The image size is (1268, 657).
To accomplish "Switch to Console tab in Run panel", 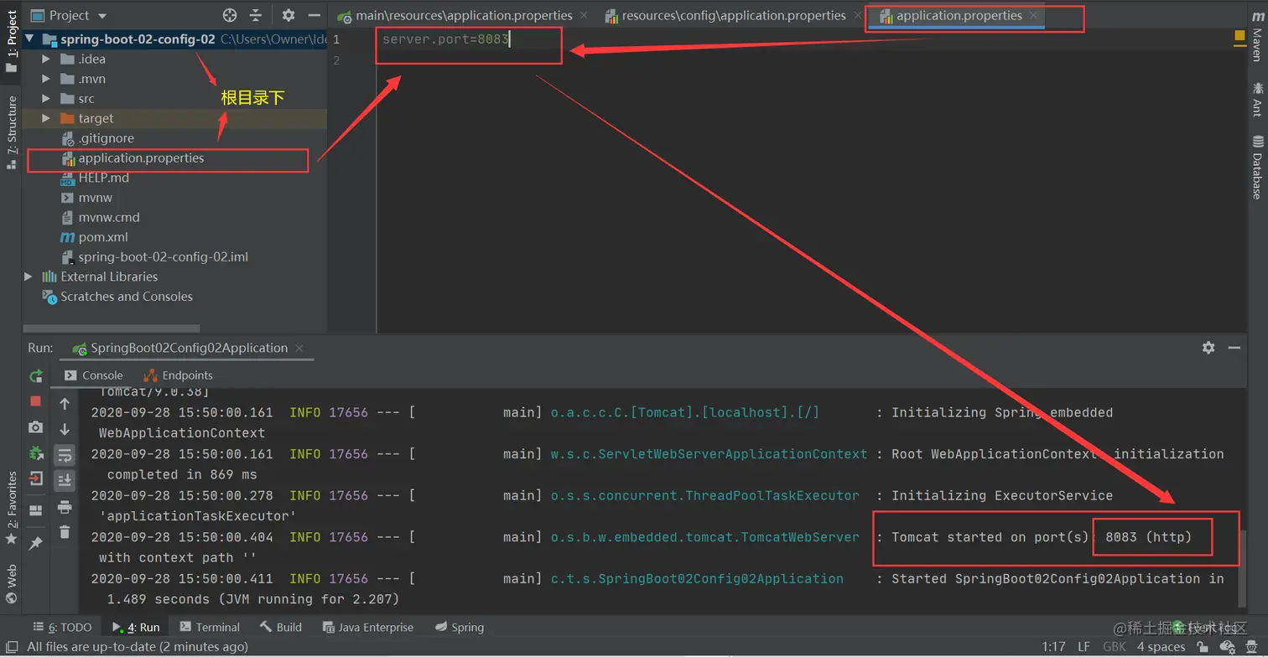I will click(94, 375).
